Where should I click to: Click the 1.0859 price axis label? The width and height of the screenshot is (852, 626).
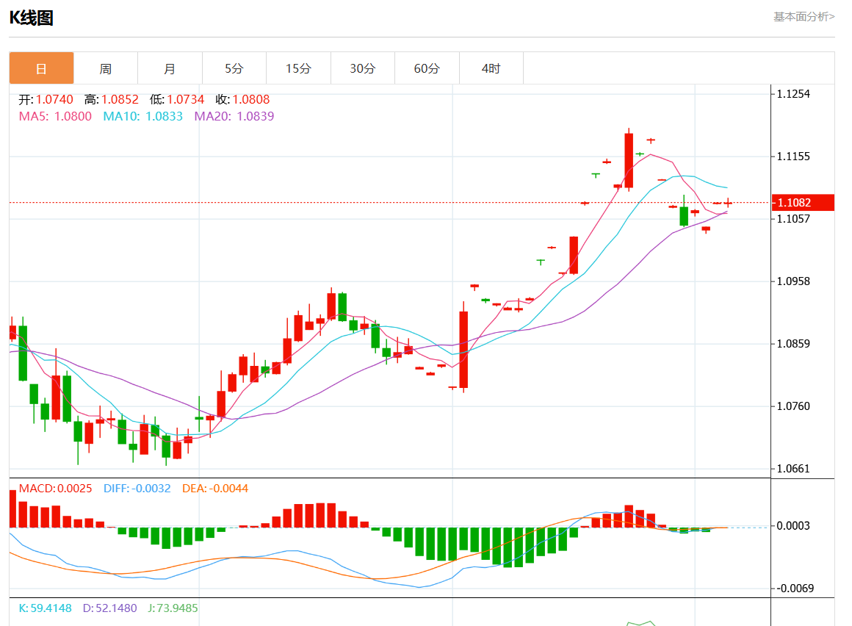793,344
